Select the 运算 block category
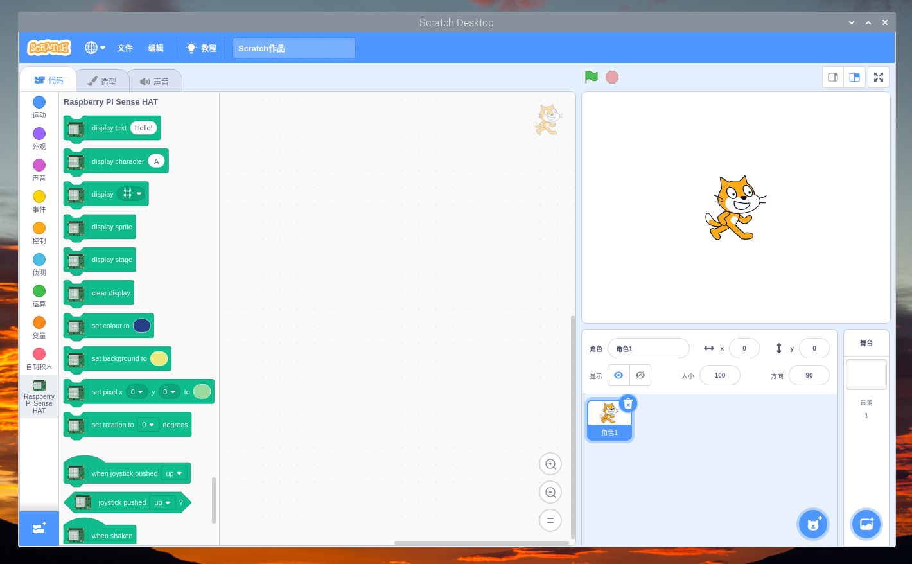Screen dimensions: 912x564 [x=39, y=295]
